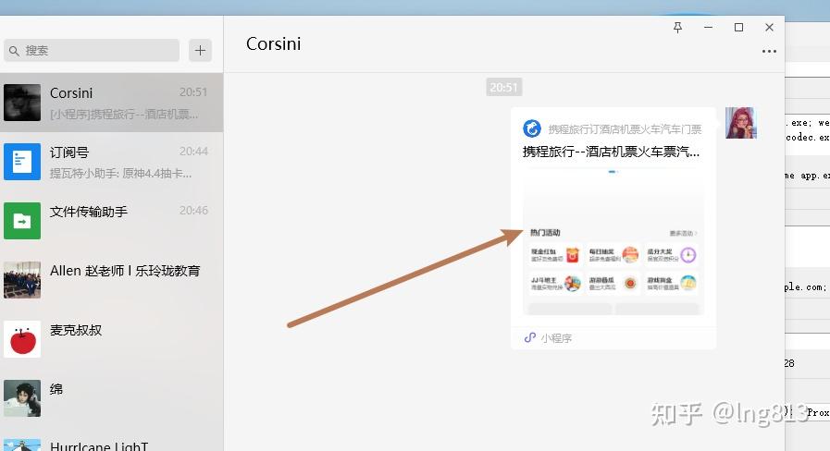Click the 小程序 link icon

pos(530,338)
